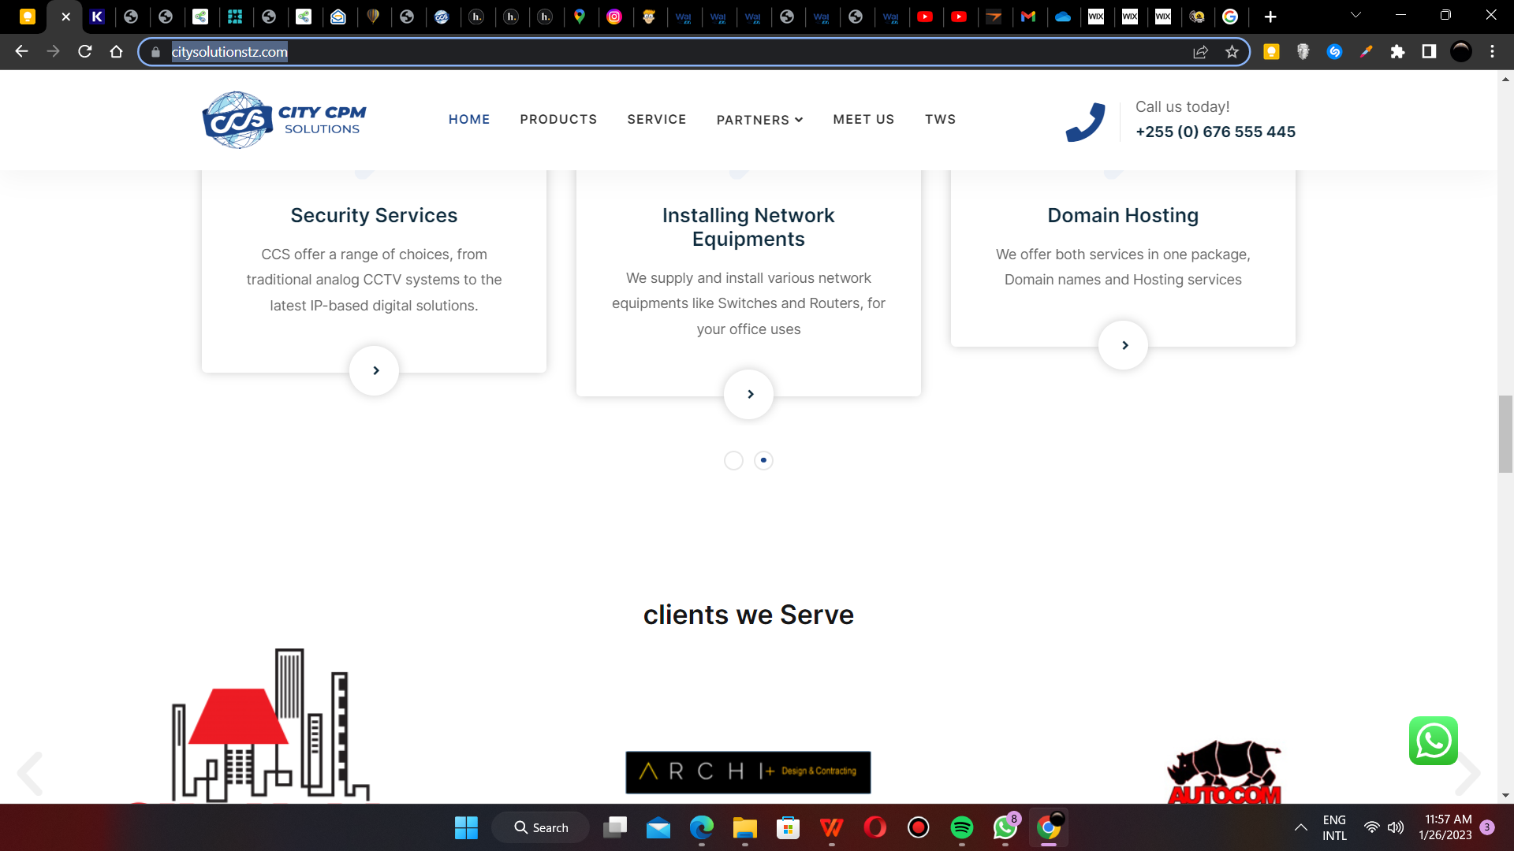Screen dimensions: 1514x851
Task: Select the second carousel pagination dot
Action: (x=763, y=460)
